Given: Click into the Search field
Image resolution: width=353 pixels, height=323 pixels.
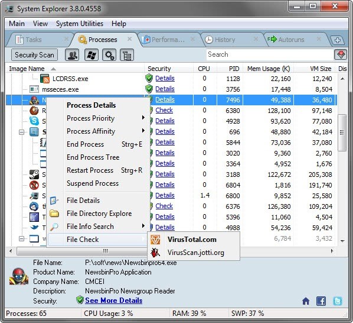Looking at the screenshot, I should click(x=270, y=54).
